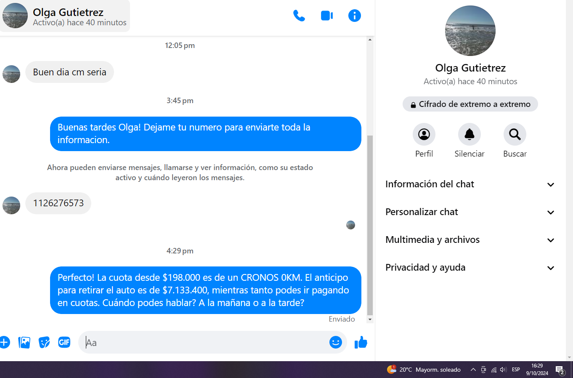The image size is (573, 378).
Task: Start a voice call with Olga
Action: [299, 16]
